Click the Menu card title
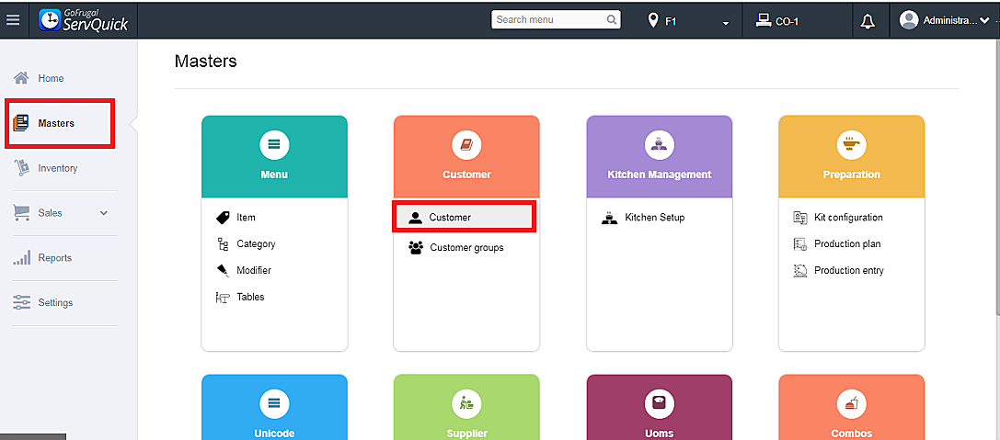This screenshot has width=1000, height=440. (x=274, y=175)
